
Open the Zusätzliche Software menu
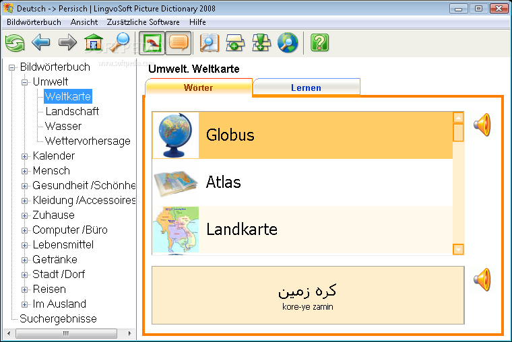(143, 22)
